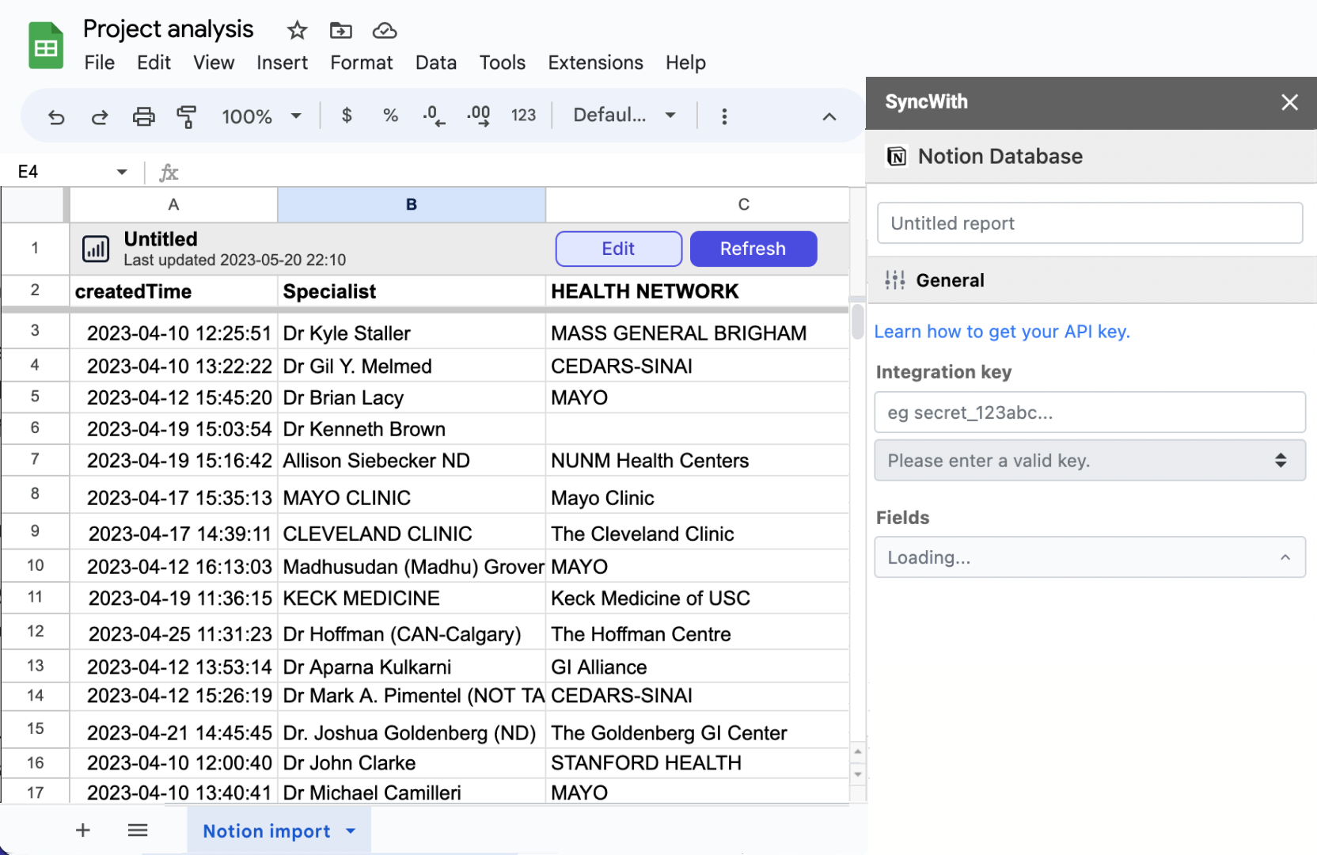Open the 100% zoom dropdown

point(261,116)
